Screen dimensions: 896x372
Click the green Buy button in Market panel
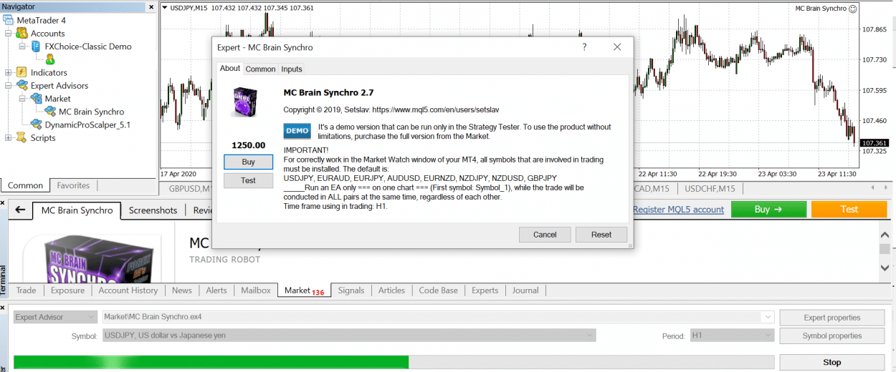(x=768, y=210)
